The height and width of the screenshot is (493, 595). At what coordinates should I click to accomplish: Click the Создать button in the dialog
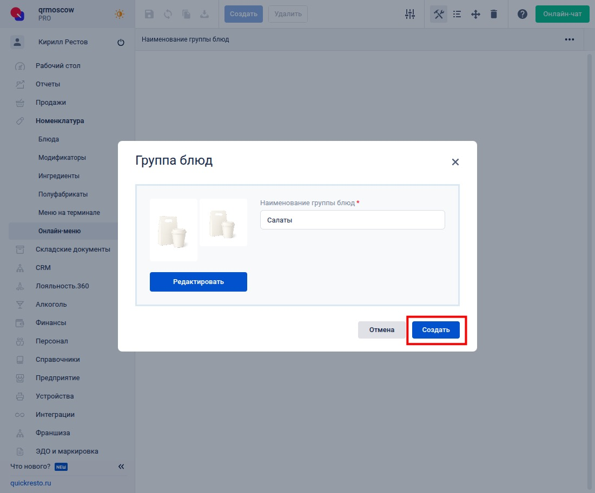pyautogui.click(x=435, y=329)
